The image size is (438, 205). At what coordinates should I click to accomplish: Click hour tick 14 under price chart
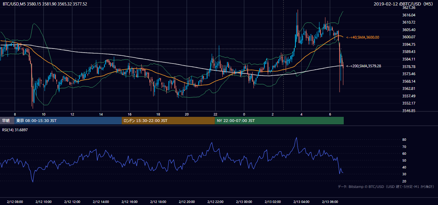click(x=101, y=114)
